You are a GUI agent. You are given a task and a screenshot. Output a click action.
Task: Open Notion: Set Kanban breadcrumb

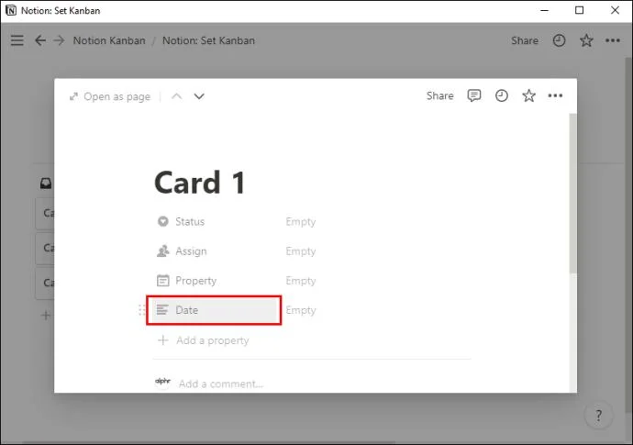(x=208, y=40)
